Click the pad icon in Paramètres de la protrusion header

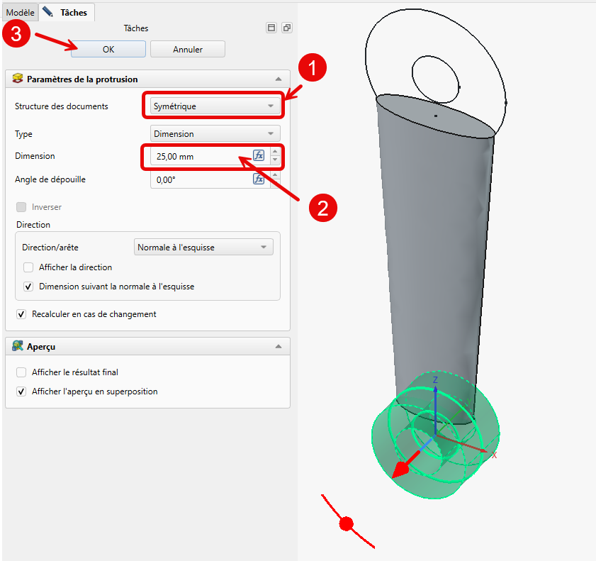click(x=18, y=79)
